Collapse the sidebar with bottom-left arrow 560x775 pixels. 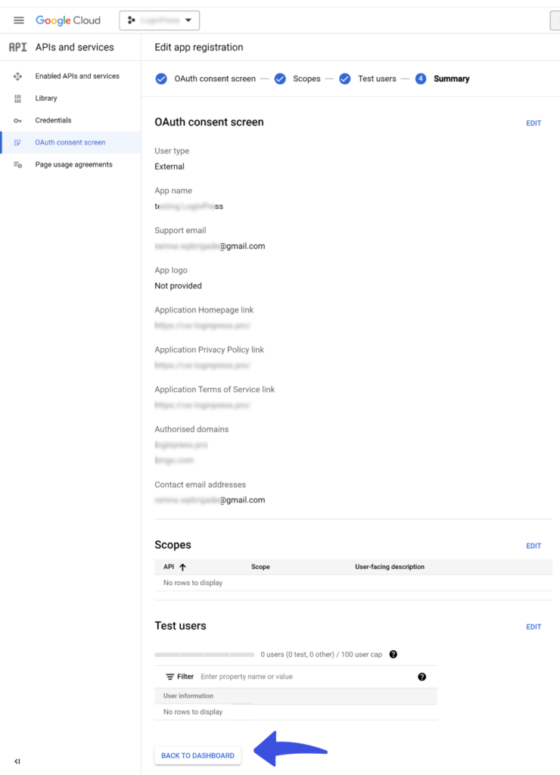[x=17, y=761]
